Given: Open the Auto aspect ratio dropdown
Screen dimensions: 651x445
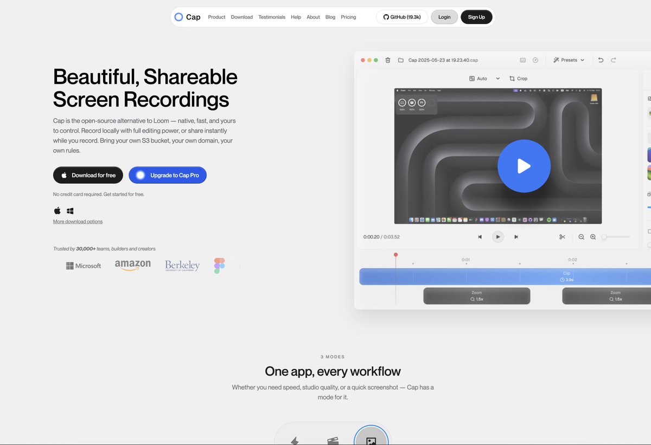Looking at the screenshot, I should tap(484, 79).
